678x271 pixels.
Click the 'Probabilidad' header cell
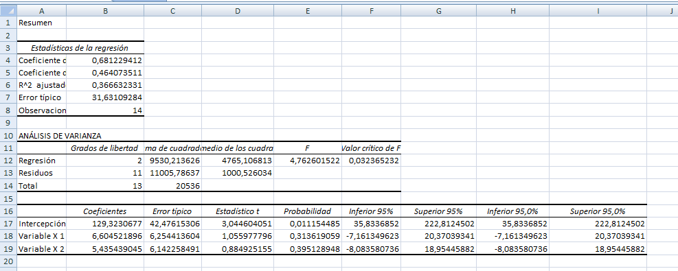(x=308, y=211)
